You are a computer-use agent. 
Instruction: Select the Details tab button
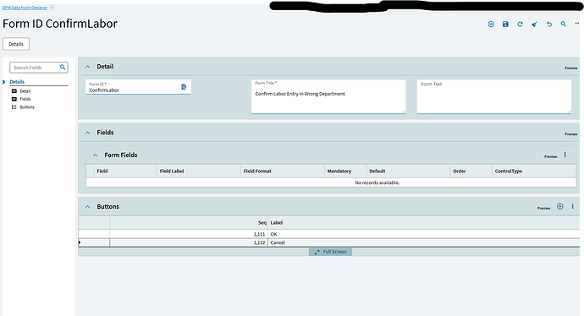click(x=16, y=44)
